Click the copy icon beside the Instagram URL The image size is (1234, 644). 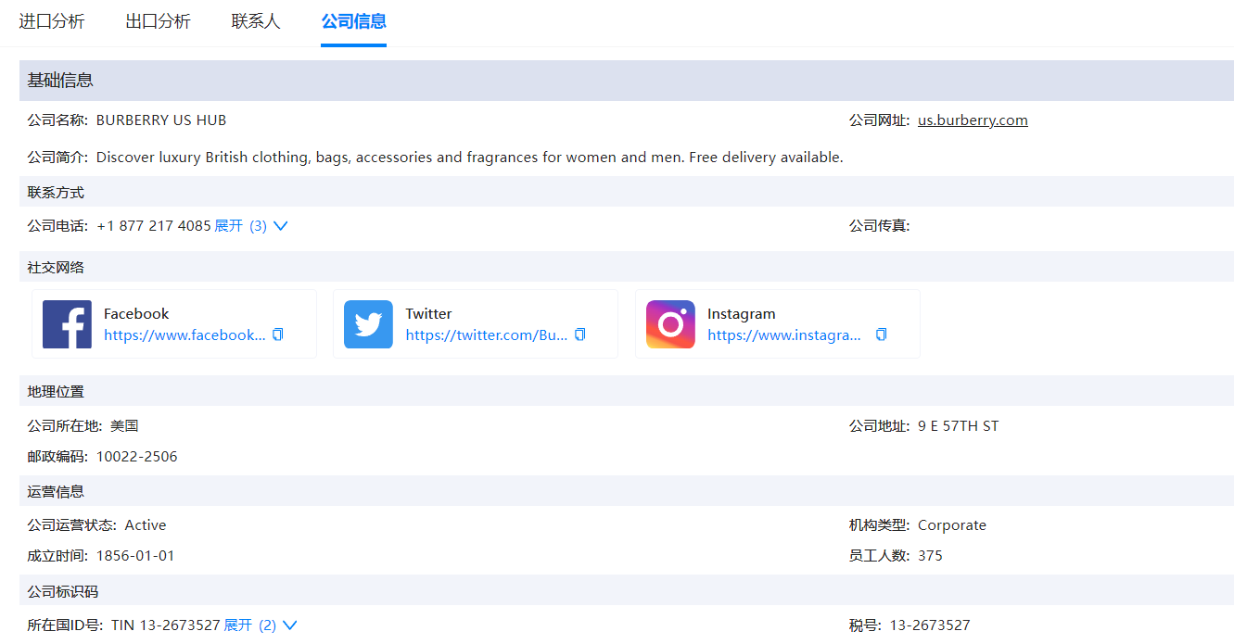point(880,335)
